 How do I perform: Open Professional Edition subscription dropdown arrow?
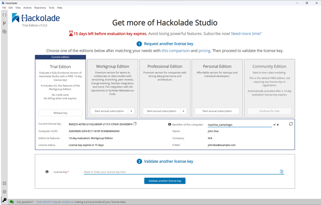tap(183, 111)
